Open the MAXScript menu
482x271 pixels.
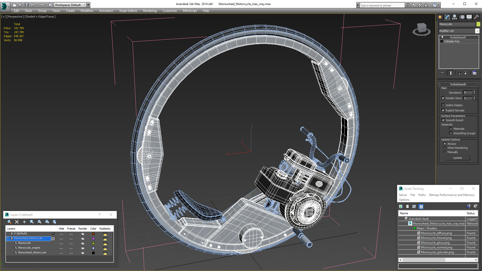coord(190,11)
